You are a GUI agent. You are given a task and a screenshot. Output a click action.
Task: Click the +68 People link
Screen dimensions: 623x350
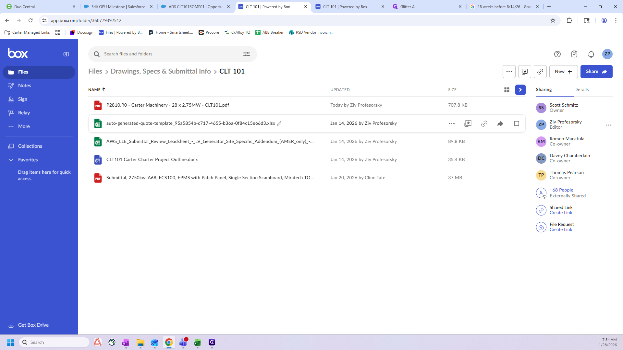561,190
